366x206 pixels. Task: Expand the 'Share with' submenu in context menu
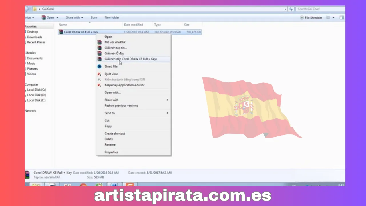(133, 100)
